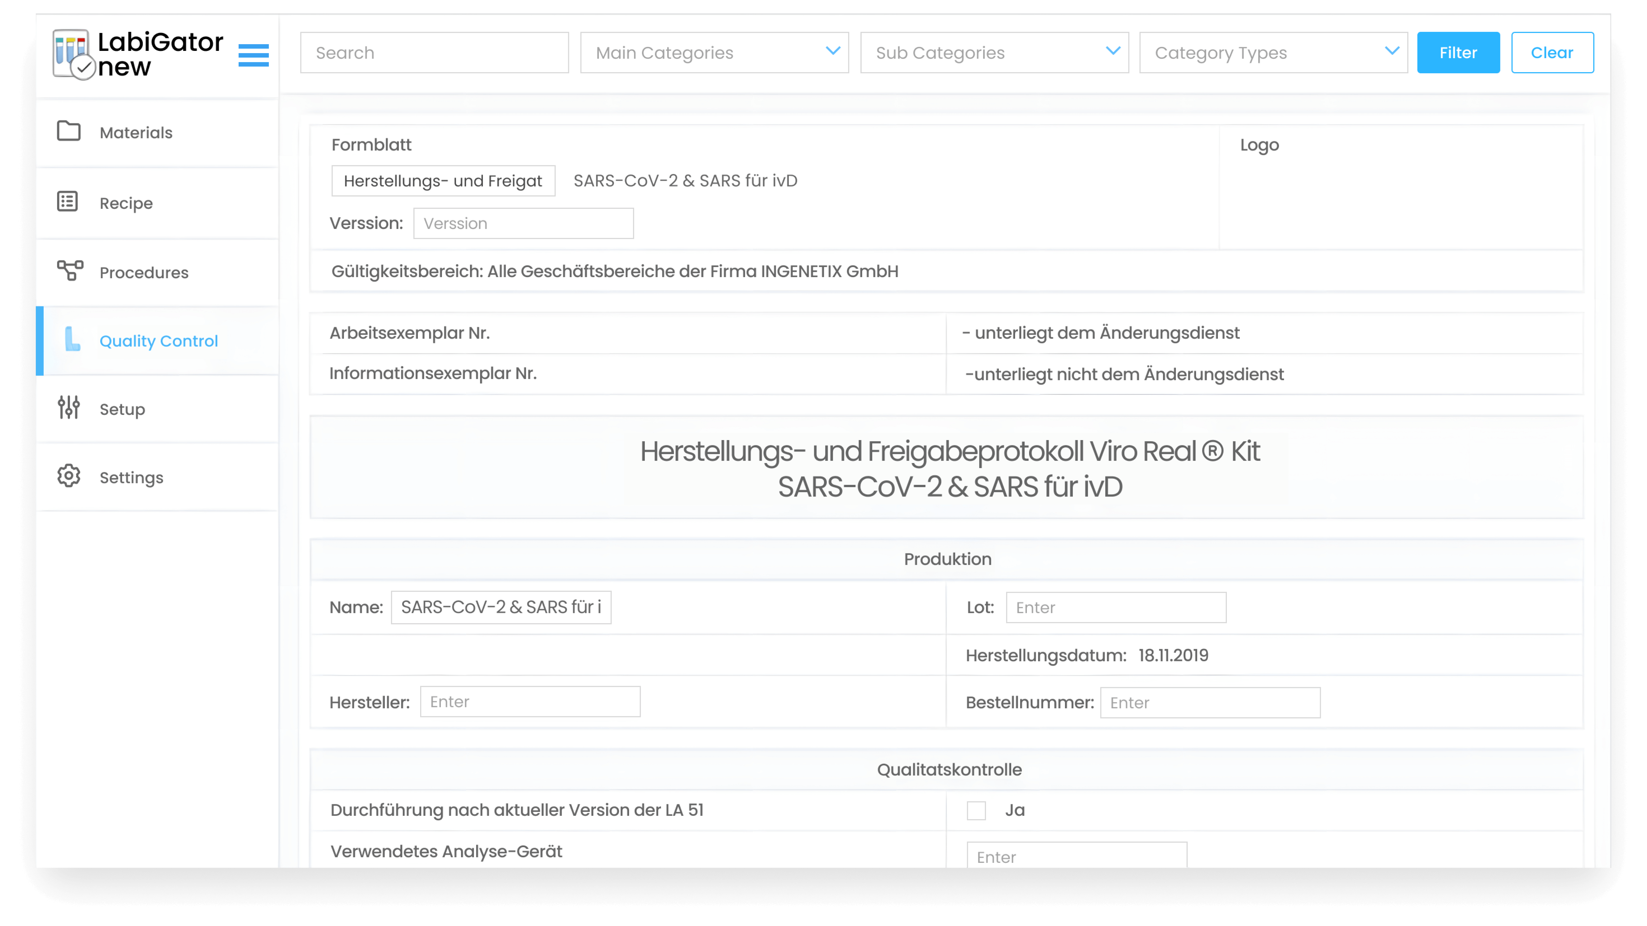Open the Category Types dropdown

coord(1273,52)
